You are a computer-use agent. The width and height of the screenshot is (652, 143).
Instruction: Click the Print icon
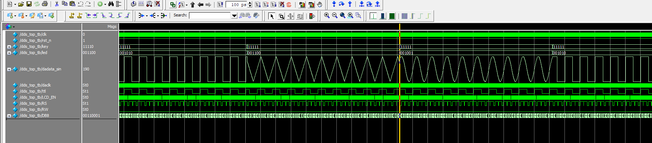45,4
